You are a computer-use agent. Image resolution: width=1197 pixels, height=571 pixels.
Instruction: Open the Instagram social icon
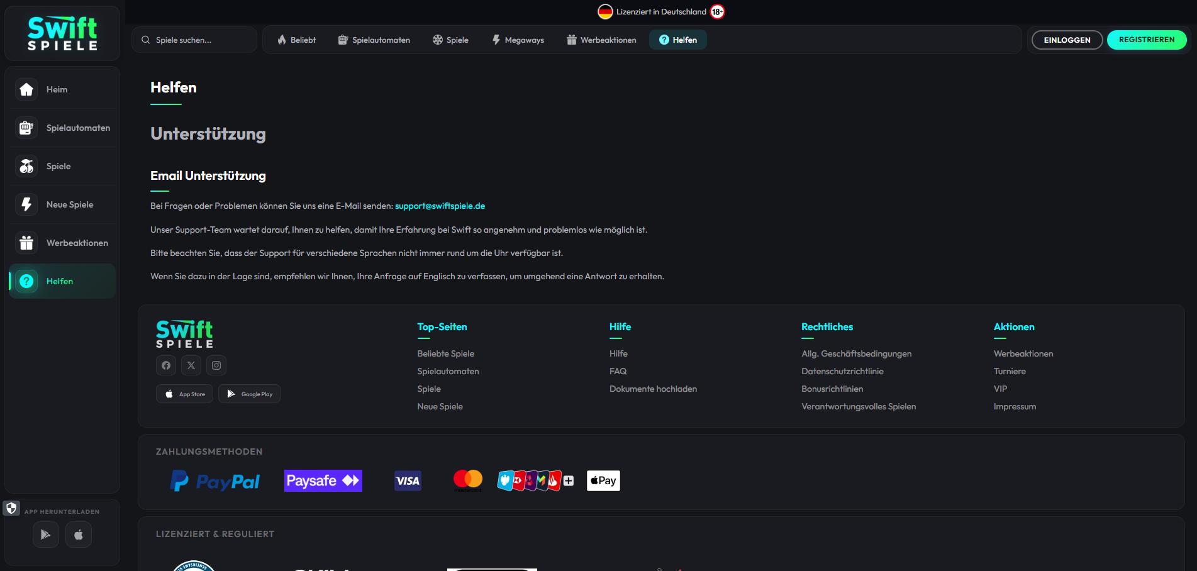(x=216, y=365)
